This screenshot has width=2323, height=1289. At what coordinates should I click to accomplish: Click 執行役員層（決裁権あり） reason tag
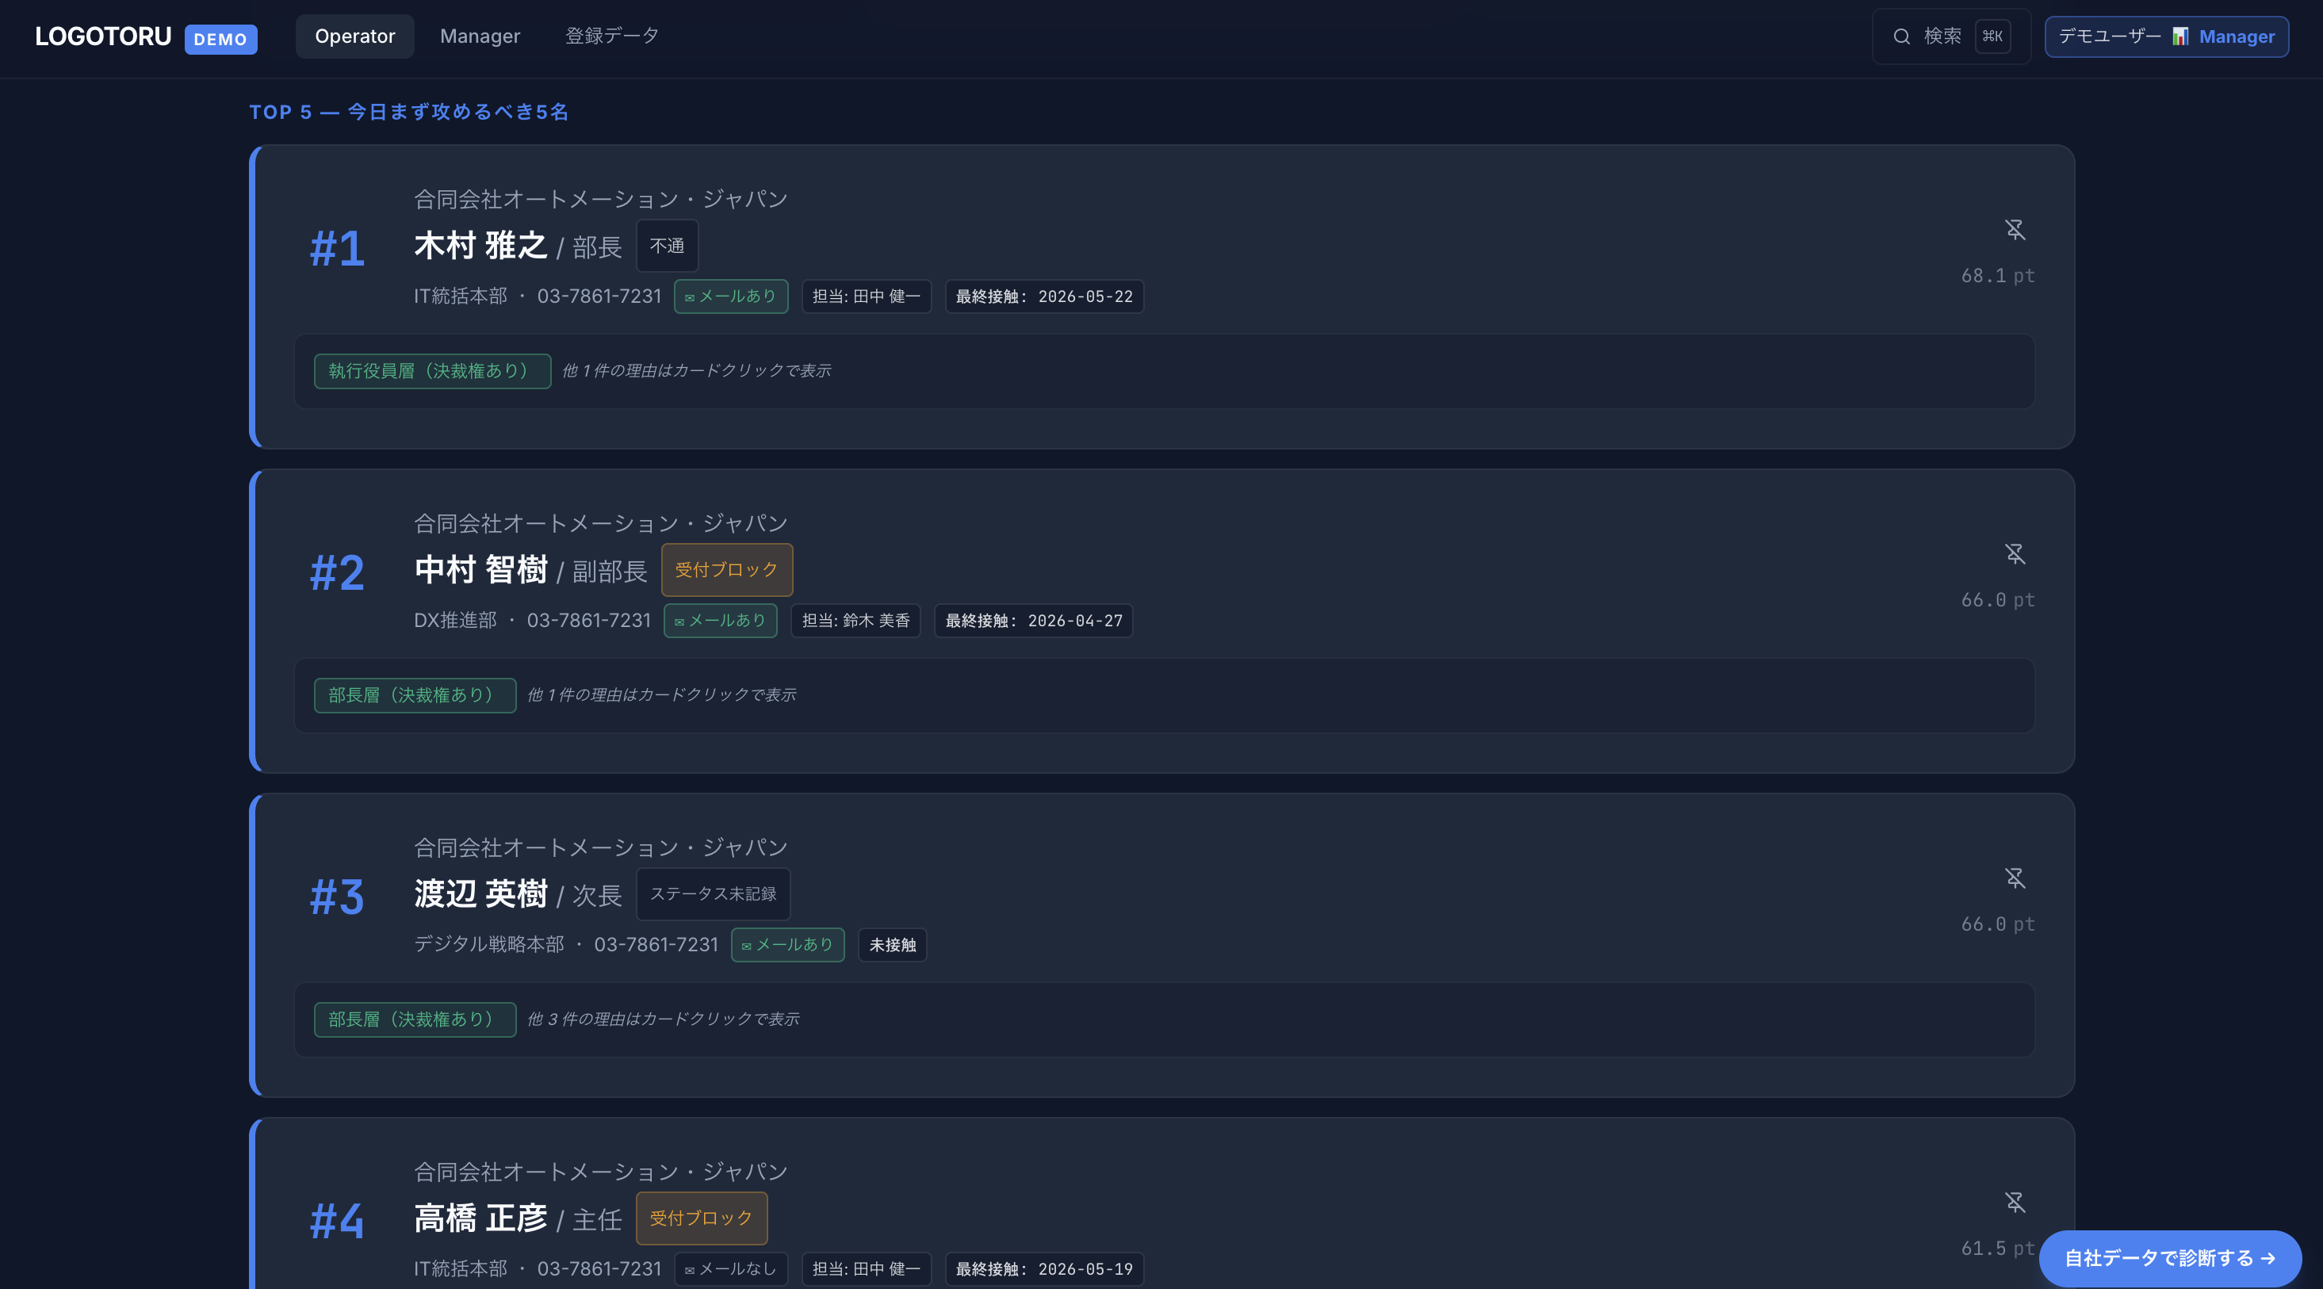click(432, 370)
